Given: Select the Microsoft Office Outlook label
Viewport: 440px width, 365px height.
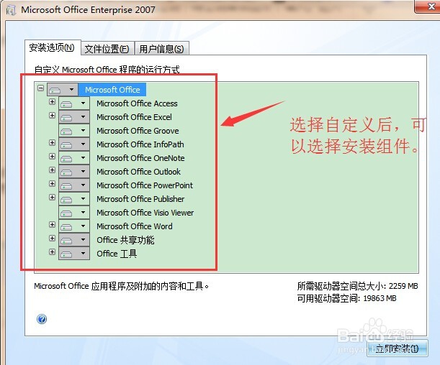Looking at the screenshot, I should [x=138, y=172].
